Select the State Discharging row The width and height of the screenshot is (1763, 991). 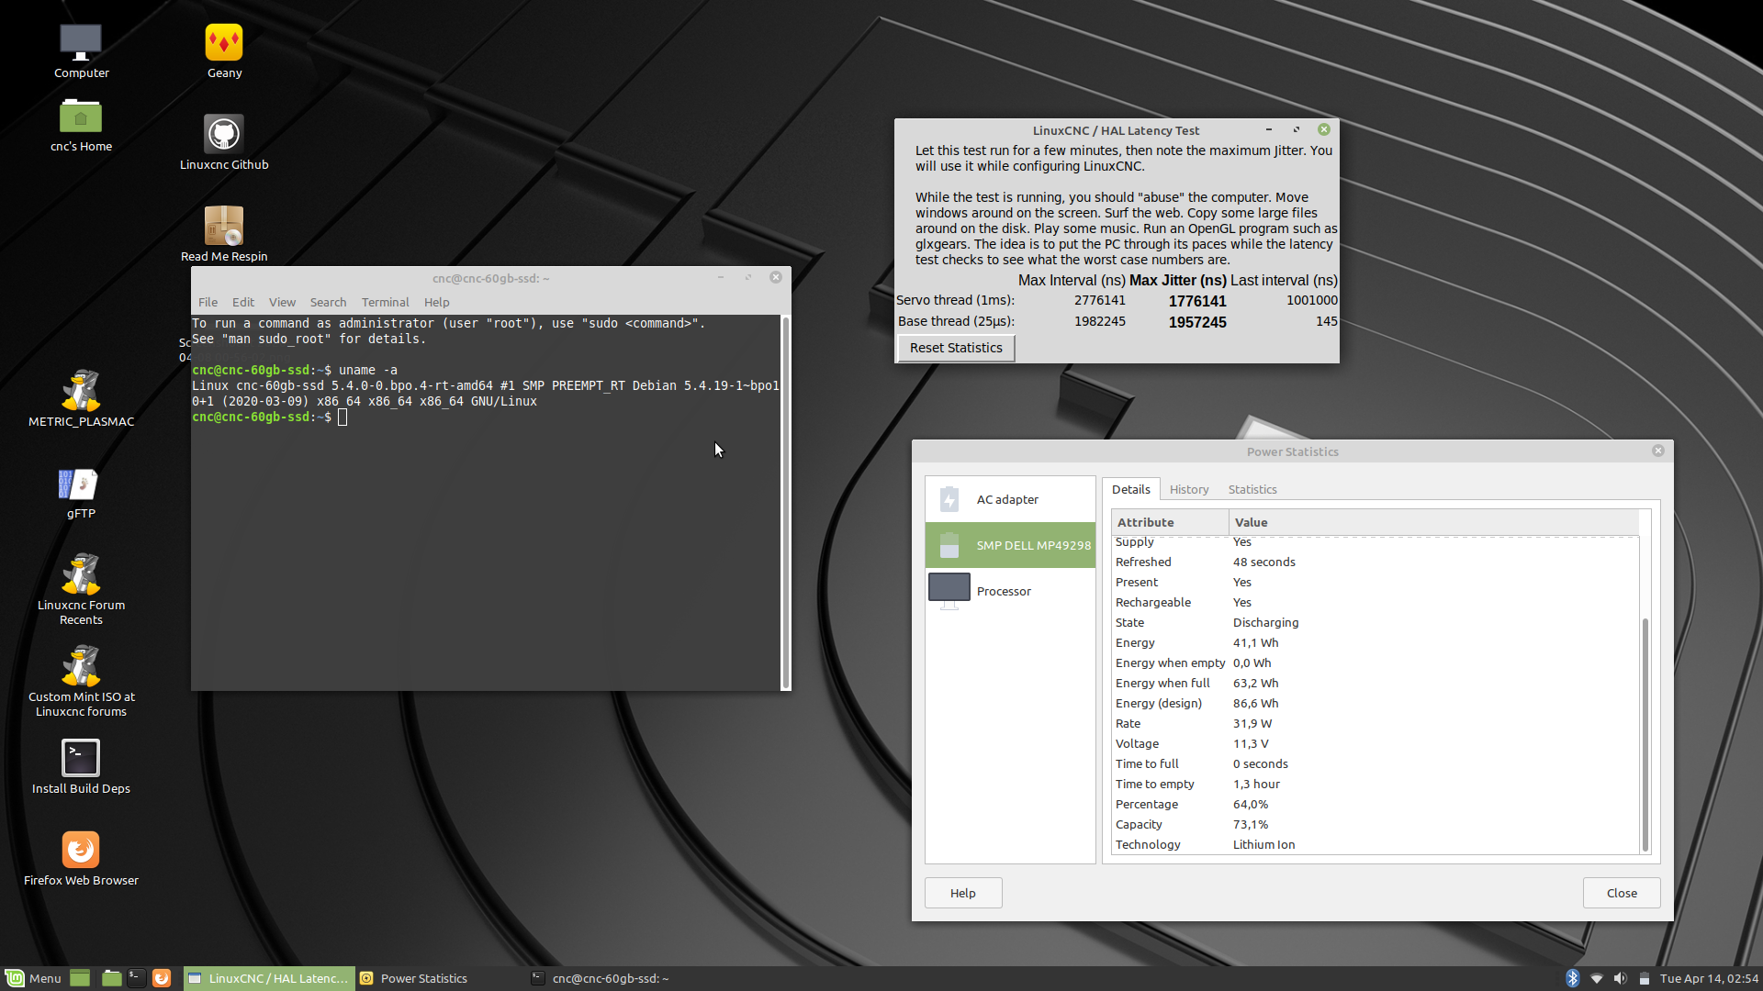click(x=1376, y=622)
